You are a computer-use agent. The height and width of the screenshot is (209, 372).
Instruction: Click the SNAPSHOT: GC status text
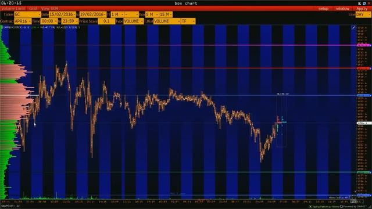point(10,206)
